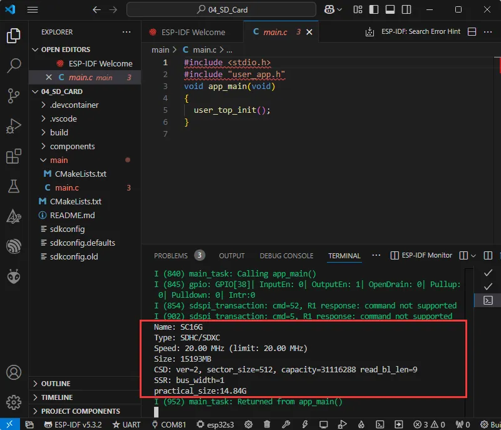This screenshot has height=430, width=501.
Task: Open the ESP-IDF Espressif sidebar icon
Action: click(14, 246)
